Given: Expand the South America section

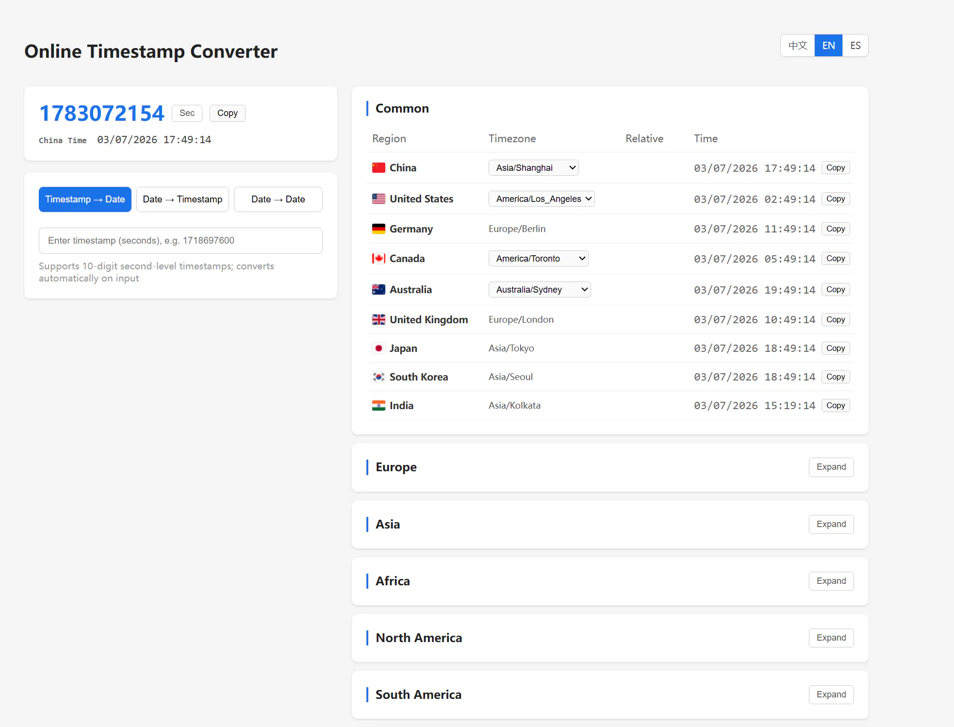Looking at the screenshot, I should click(831, 695).
